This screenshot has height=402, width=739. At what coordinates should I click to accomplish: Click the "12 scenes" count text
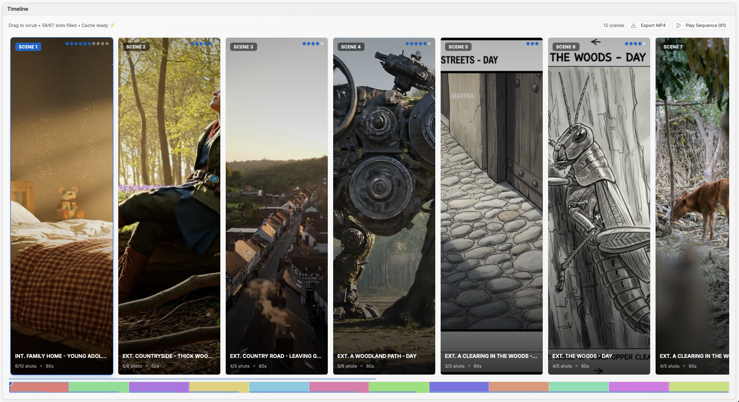(614, 25)
